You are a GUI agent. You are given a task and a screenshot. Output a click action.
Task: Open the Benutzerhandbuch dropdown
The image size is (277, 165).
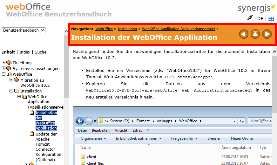pyautogui.click(x=24, y=30)
